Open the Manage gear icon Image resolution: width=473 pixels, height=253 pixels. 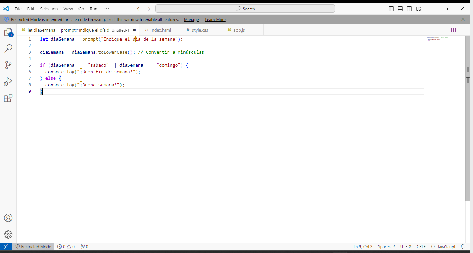click(8, 234)
